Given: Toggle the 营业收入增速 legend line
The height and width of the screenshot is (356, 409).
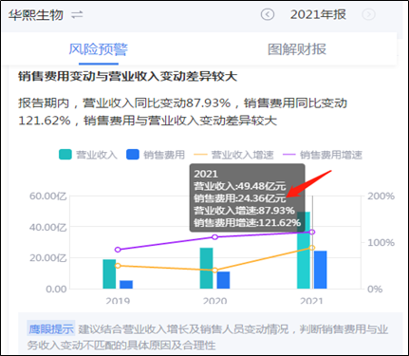Looking at the screenshot, I should pos(233,155).
